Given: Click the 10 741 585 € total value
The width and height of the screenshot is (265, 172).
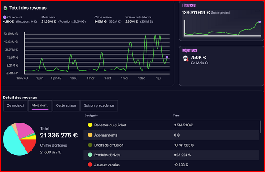Looking at the screenshot, I should [184, 145].
